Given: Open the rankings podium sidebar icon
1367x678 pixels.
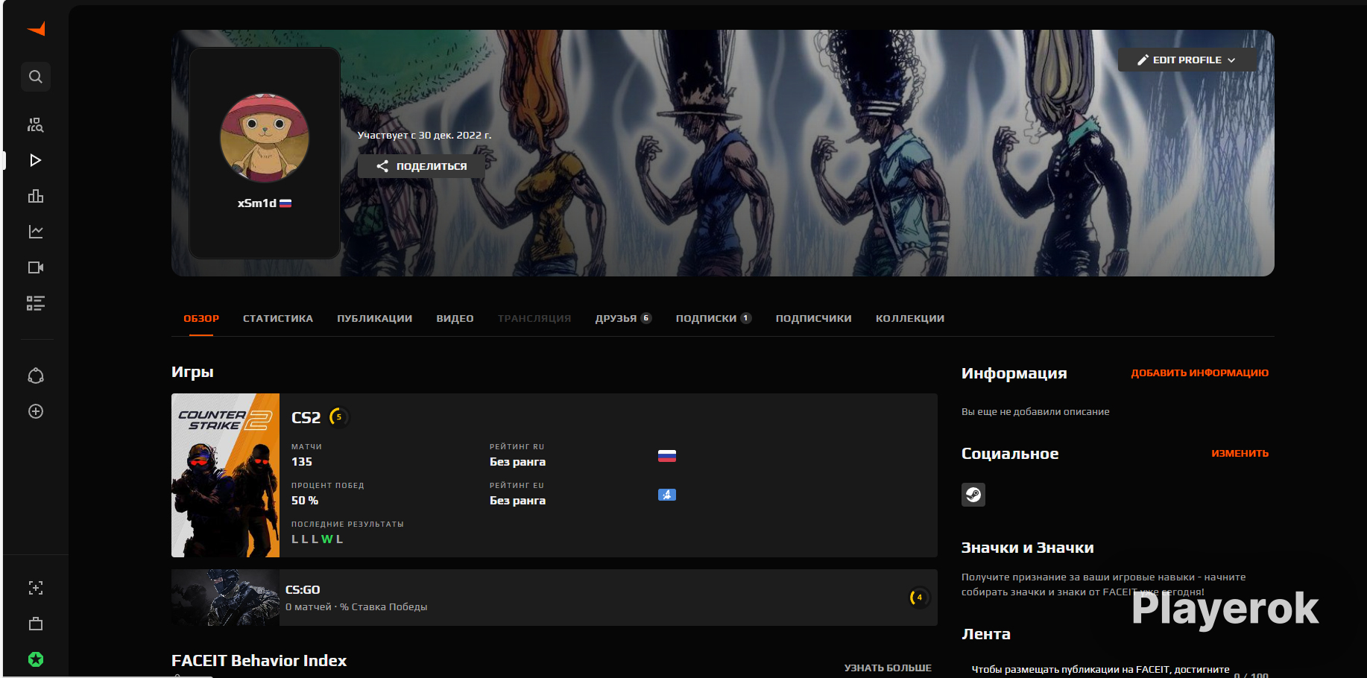Looking at the screenshot, I should tap(36, 196).
